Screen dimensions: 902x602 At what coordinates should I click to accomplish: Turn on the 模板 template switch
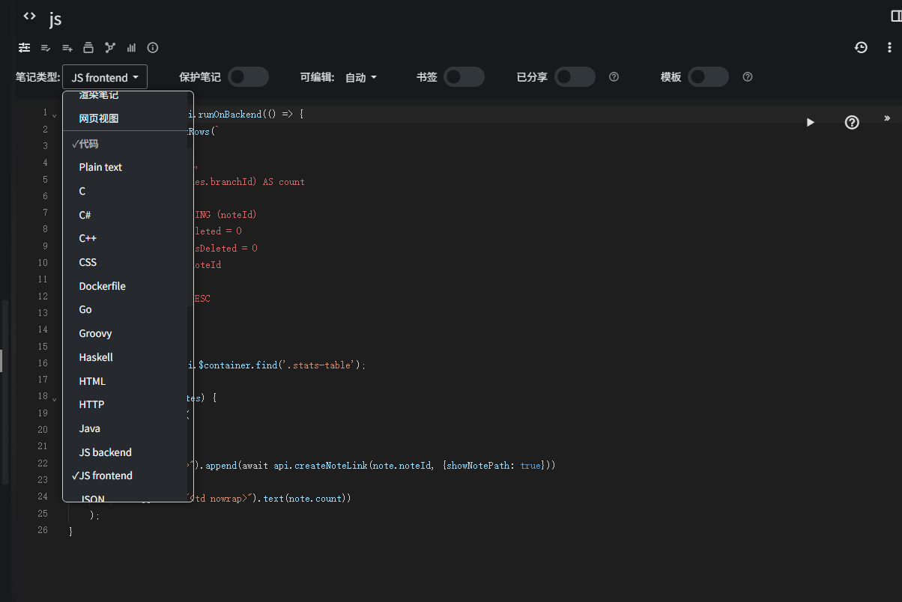click(708, 77)
